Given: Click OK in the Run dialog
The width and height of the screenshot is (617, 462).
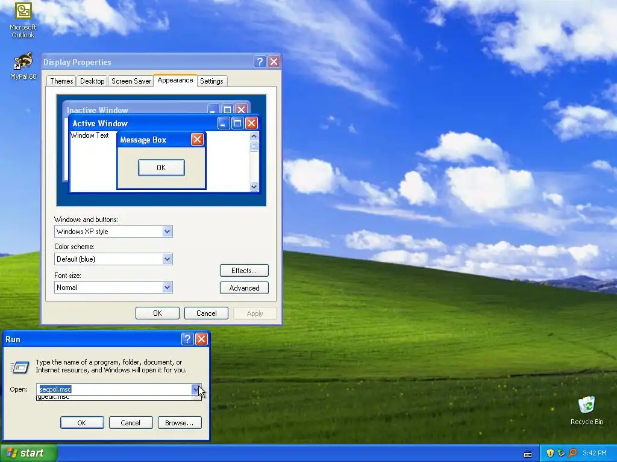Looking at the screenshot, I should tap(82, 423).
